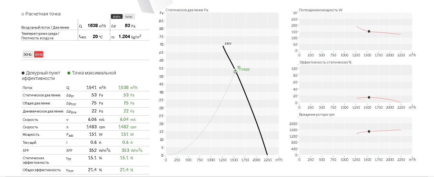Select the 50Hz frequency button
Screen dimensions: 434x177
[x=27, y=54]
